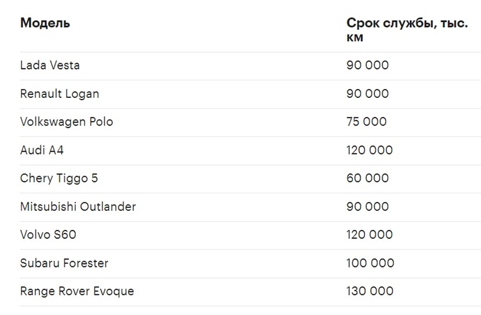The height and width of the screenshot is (315, 481).
Task: Click the Mitsubishi Outlander model name
Action: (78, 207)
